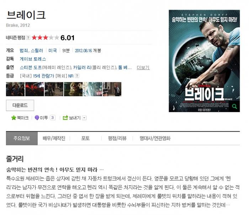The image size is (249, 215).
Task: Expand synopsis via trailing ellipsis
Action: [x=228, y=205]
